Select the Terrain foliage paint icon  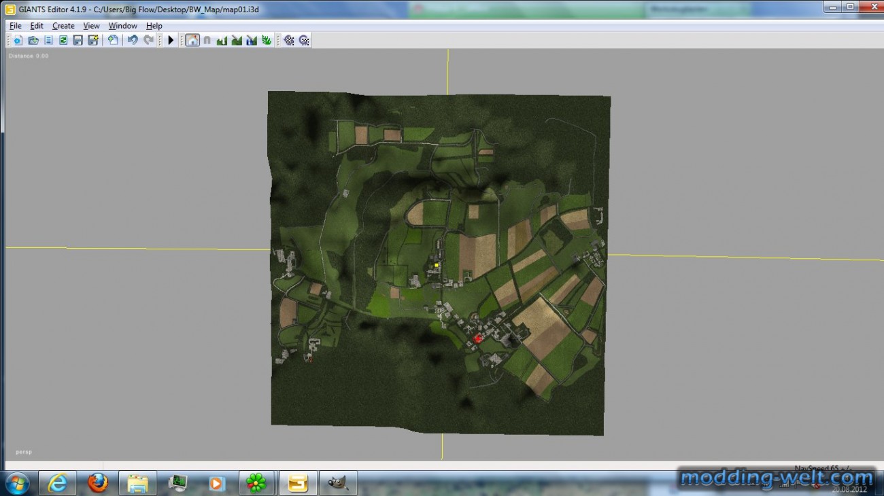tap(267, 40)
